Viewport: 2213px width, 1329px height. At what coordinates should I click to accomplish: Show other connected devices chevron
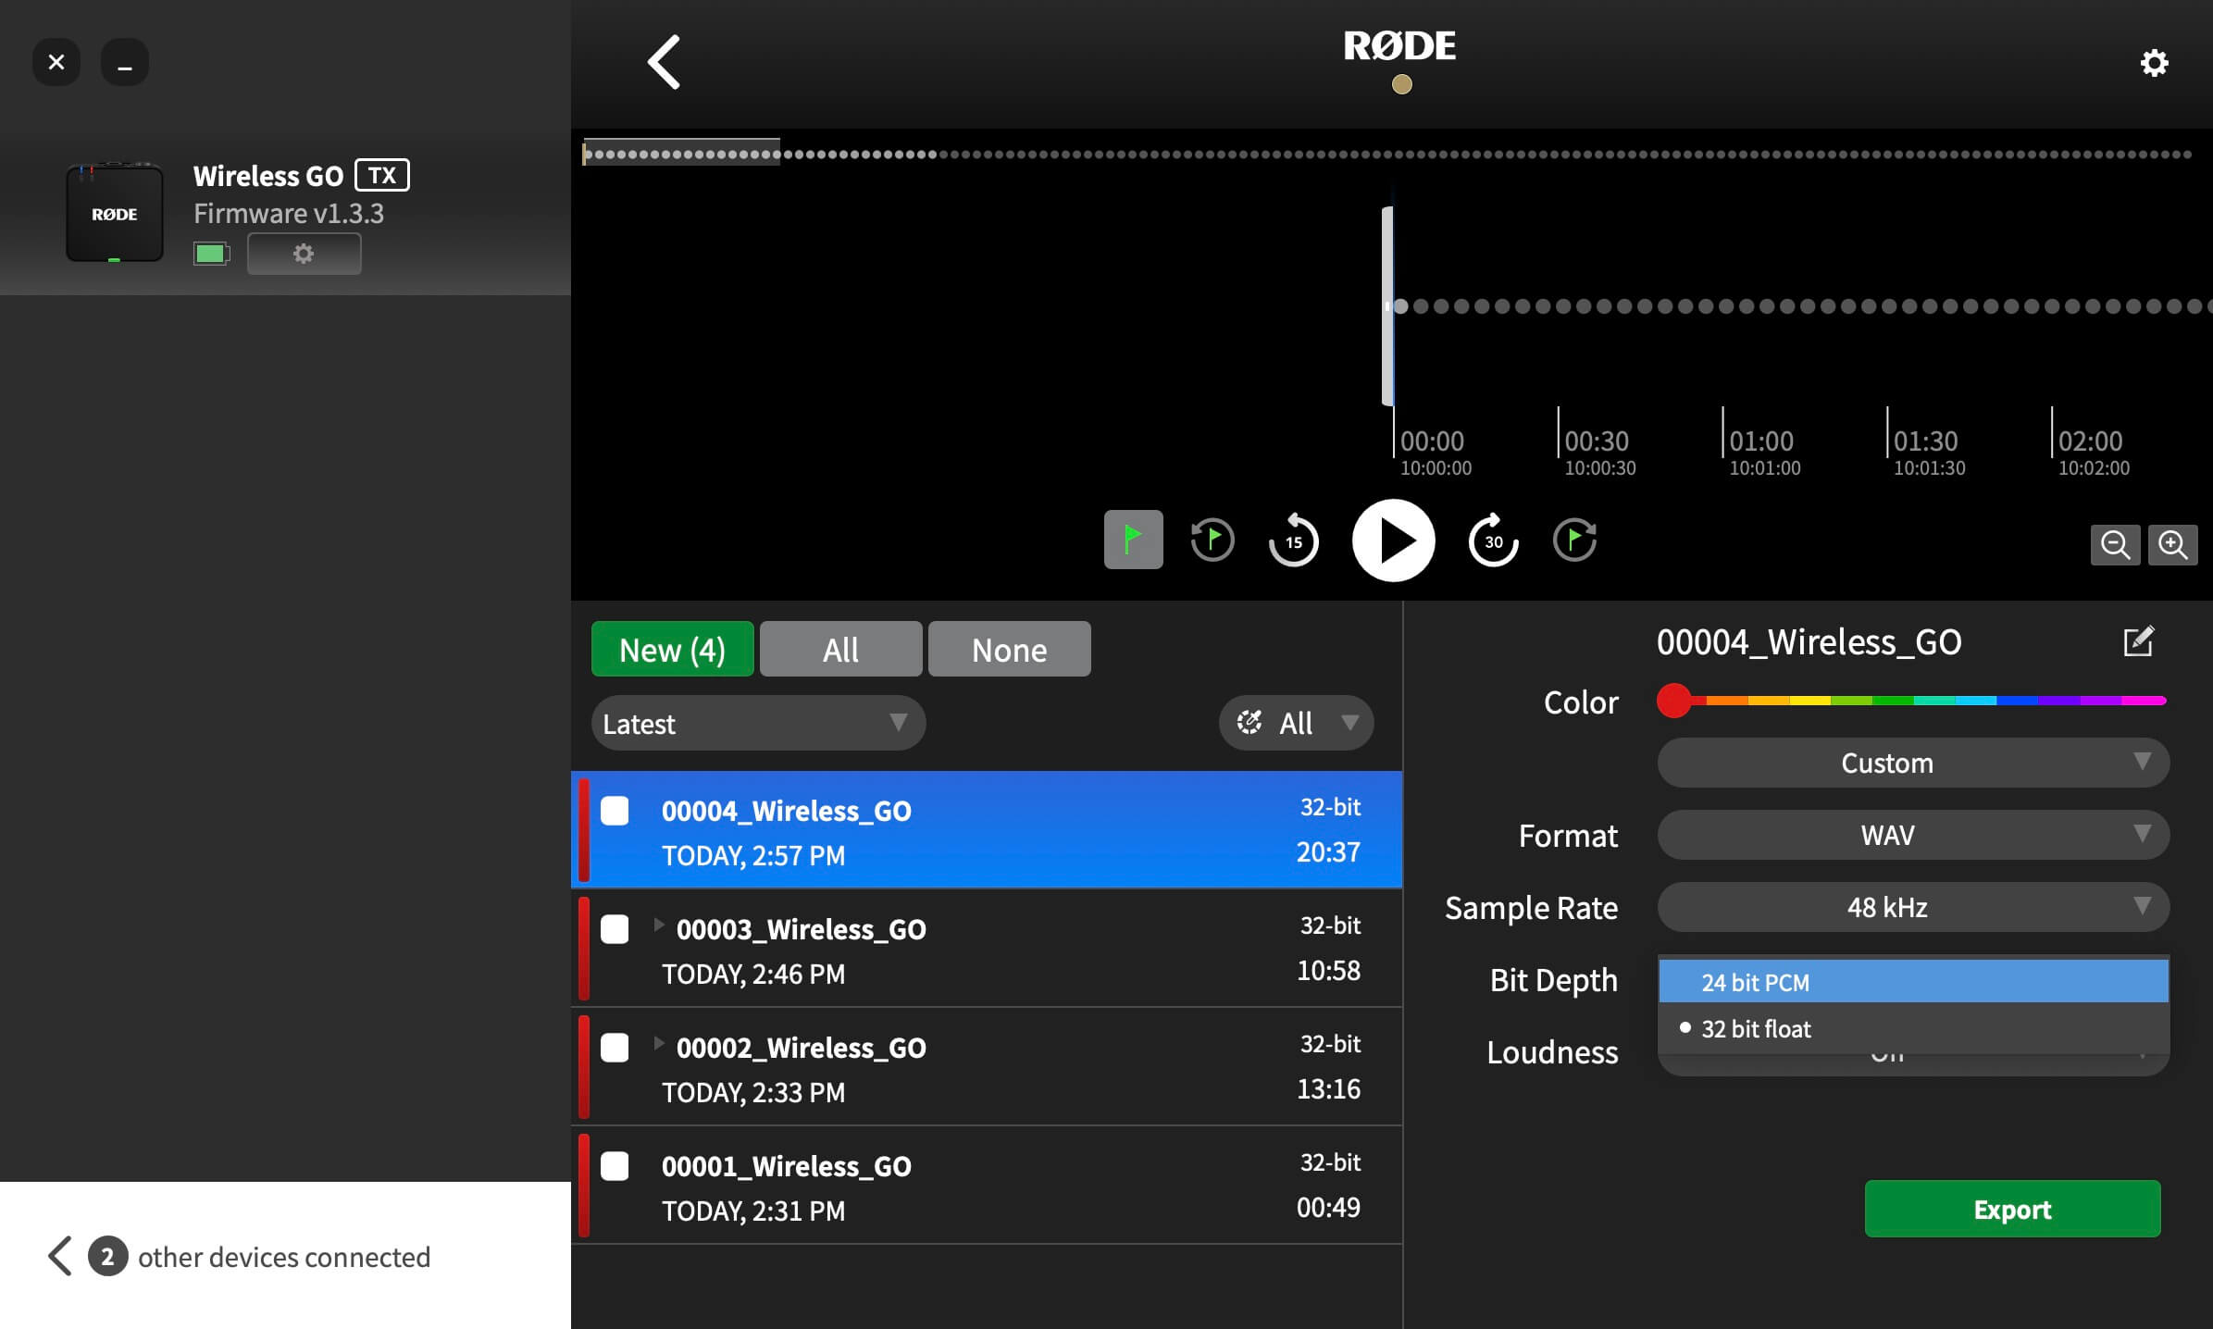[60, 1256]
